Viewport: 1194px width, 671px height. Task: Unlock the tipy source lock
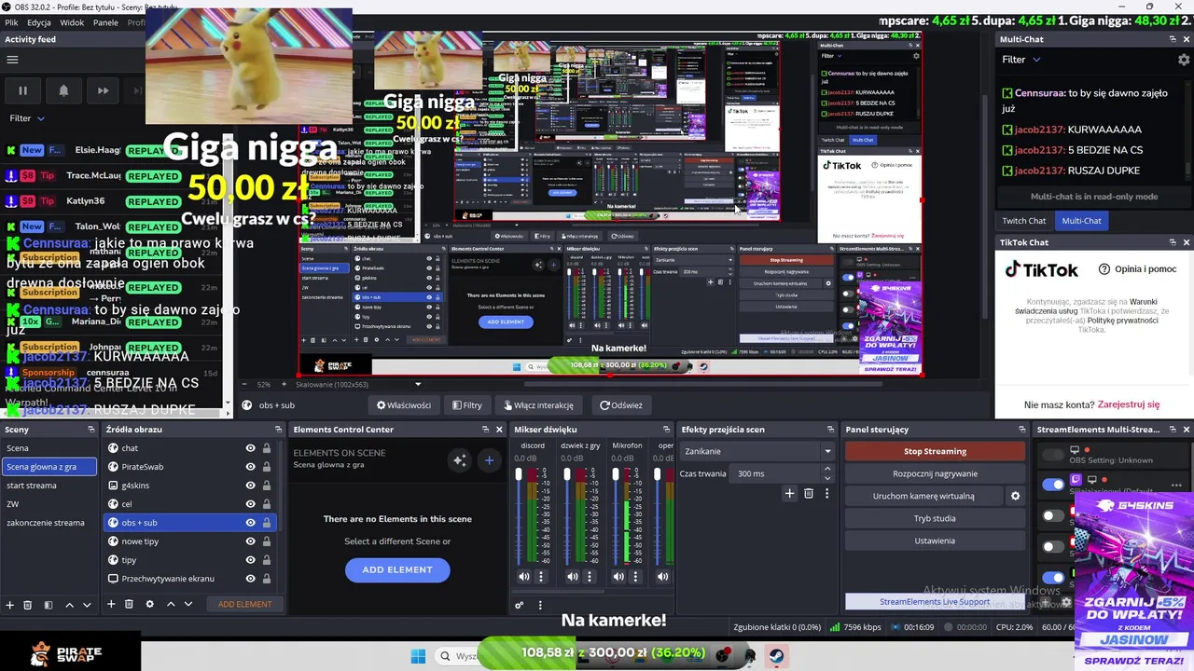click(267, 560)
